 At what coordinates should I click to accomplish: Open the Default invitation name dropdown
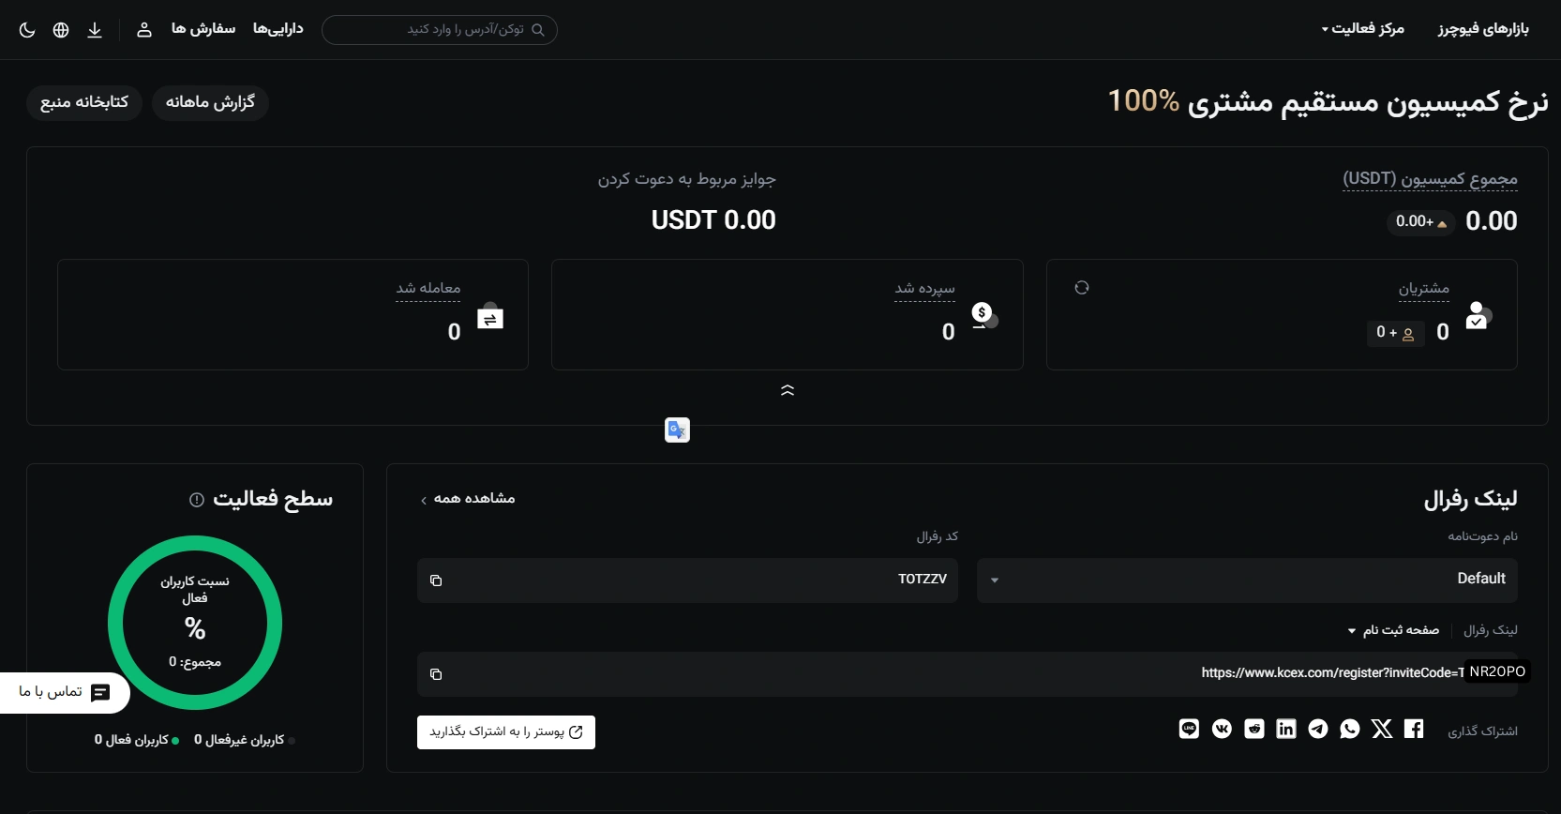click(1247, 580)
